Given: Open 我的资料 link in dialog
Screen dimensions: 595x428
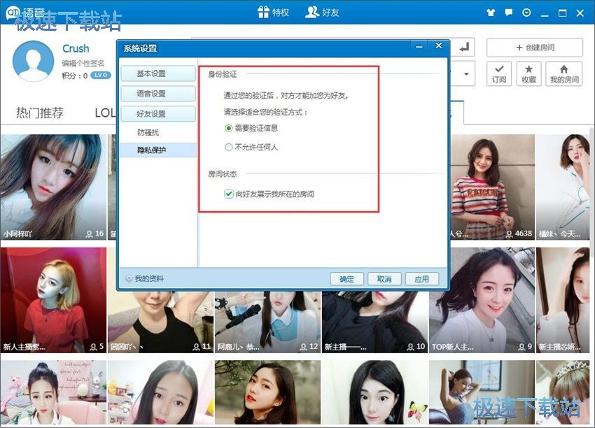Looking at the screenshot, I should click(149, 278).
